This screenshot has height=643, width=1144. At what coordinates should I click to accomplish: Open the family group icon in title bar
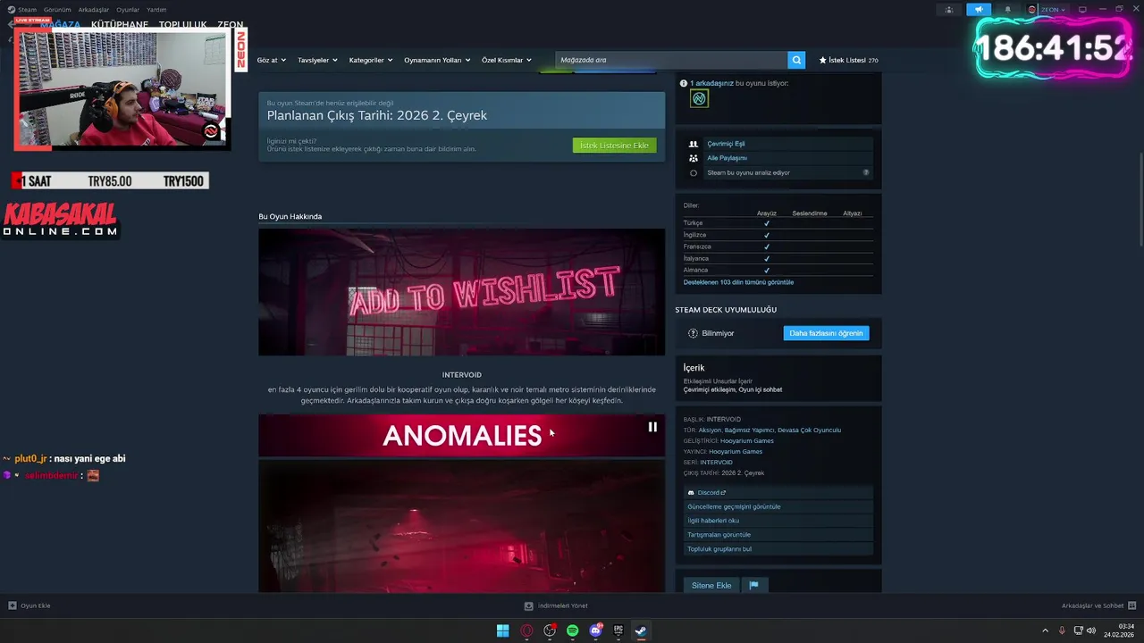pyautogui.click(x=949, y=10)
